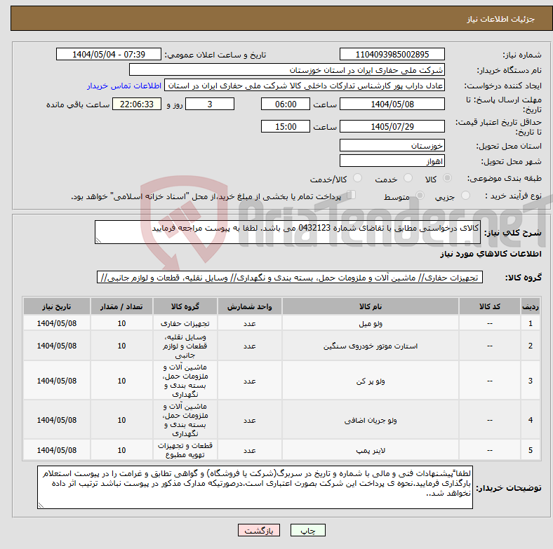553x549 pixels.
Task: Click the response deadline date 1404/05/08 field
Action: tap(392, 104)
